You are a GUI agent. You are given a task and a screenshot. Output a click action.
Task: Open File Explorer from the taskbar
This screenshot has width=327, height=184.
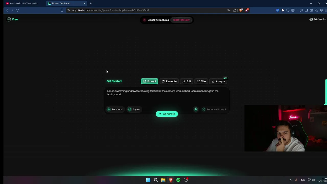coord(163,180)
